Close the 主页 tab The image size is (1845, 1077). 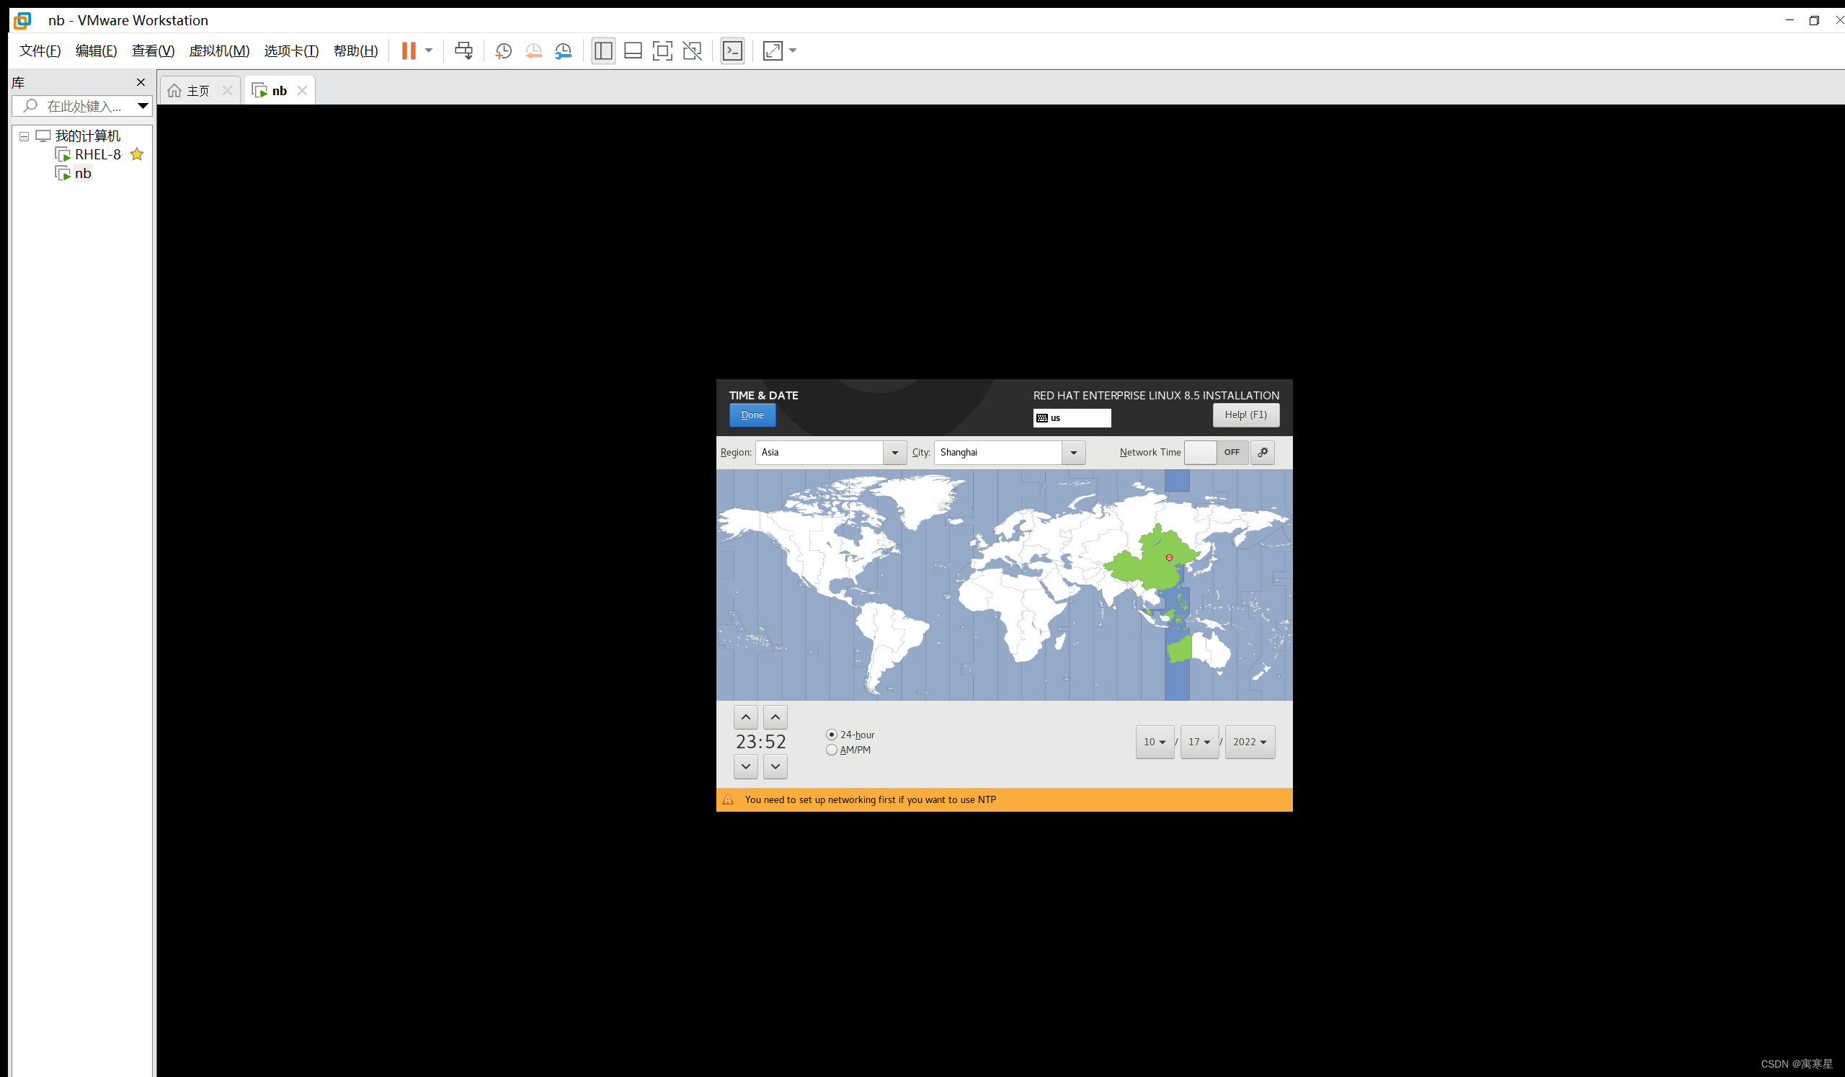[228, 91]
